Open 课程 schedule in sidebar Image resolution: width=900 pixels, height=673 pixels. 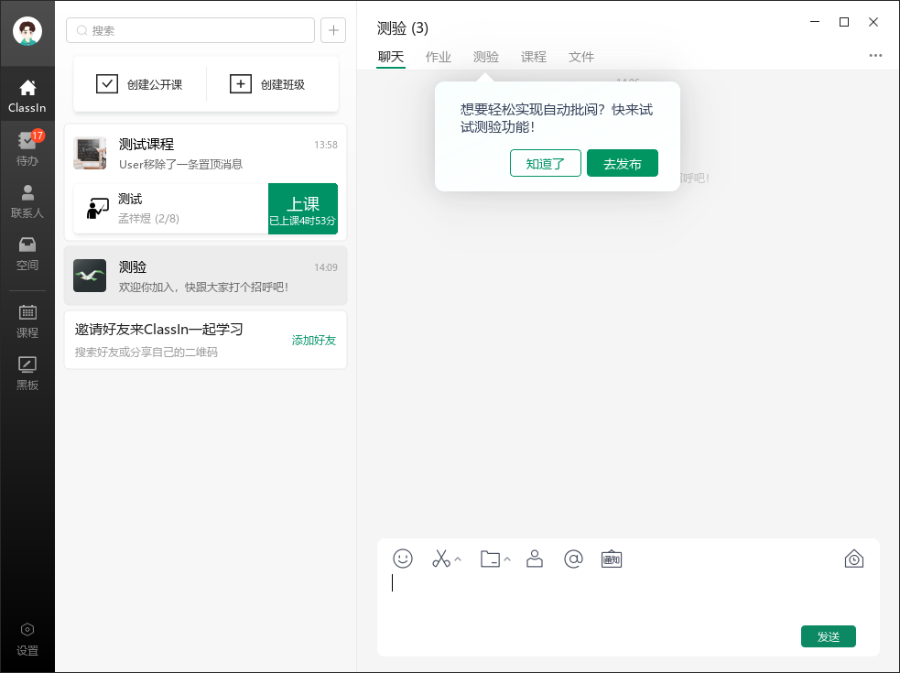tap(27, 321)
